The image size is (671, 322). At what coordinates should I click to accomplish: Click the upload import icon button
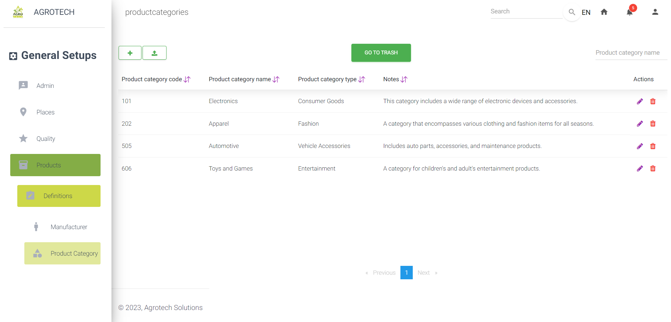(155, 53)
